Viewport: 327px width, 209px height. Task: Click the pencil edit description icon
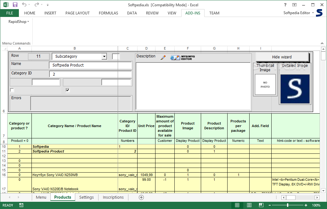(163, 57)
